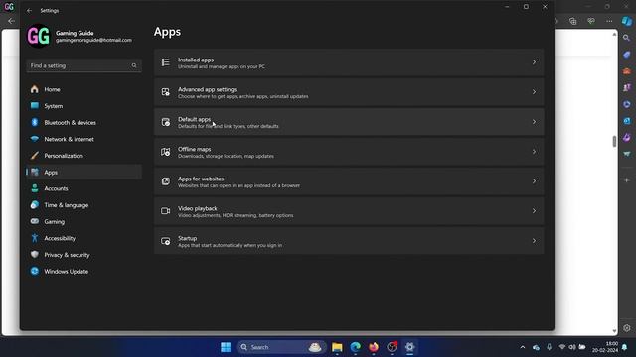This screenshot has width=636, height=357.
Task: Open File Explorer from taskbar
Action: tap(337, 347)
